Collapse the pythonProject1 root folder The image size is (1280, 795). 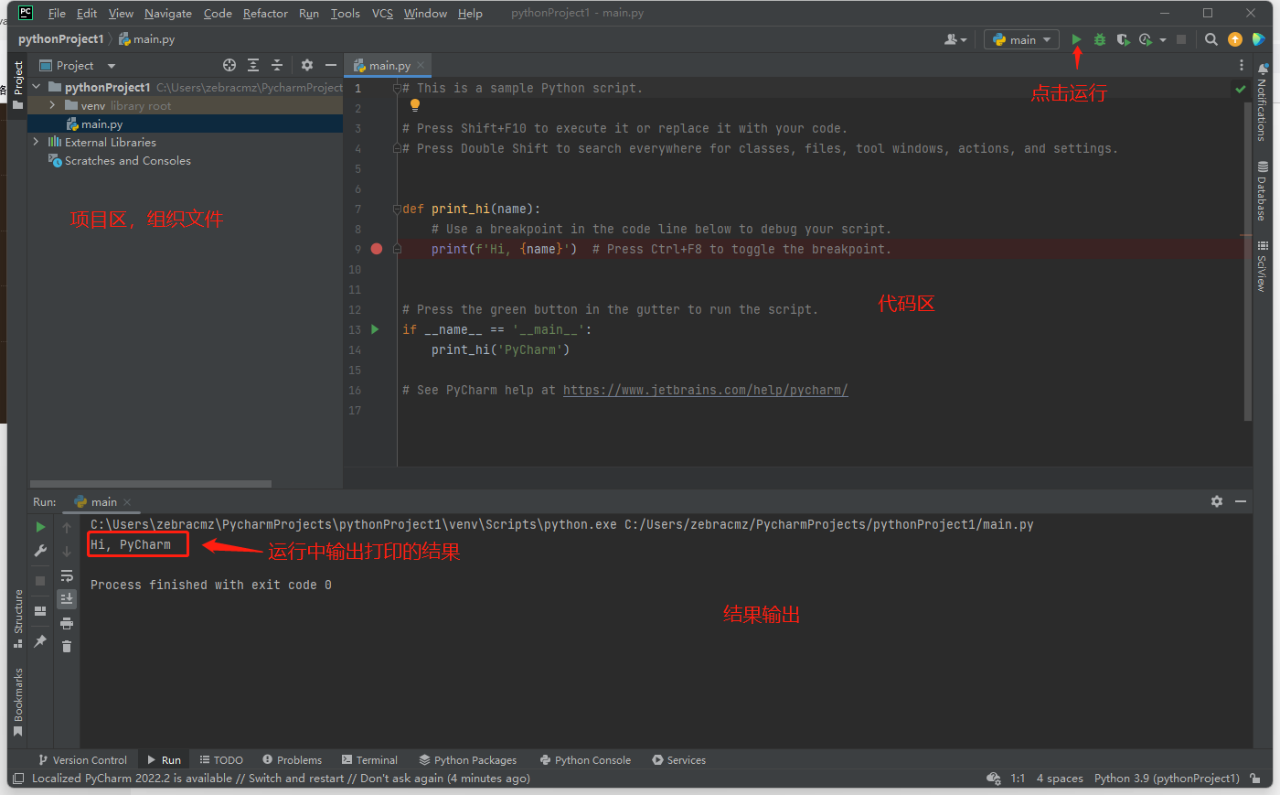pos(37,87)
